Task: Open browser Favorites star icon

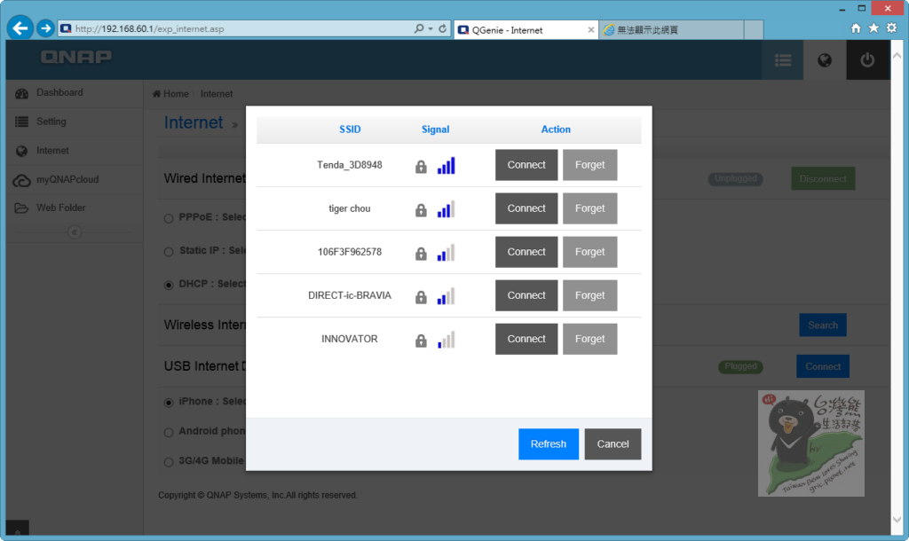Action: [873, 27]
